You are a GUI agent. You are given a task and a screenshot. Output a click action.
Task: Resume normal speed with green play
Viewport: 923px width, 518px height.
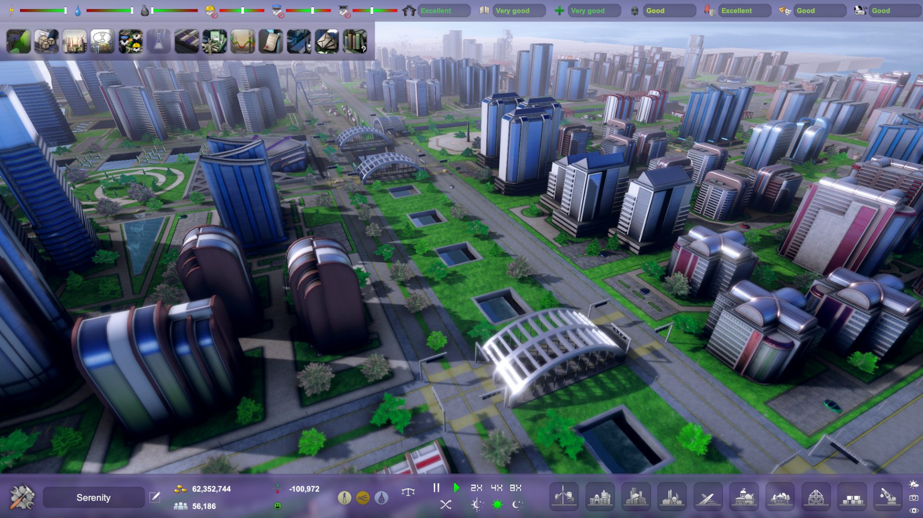pyautogui.click(x=456, y=488)
